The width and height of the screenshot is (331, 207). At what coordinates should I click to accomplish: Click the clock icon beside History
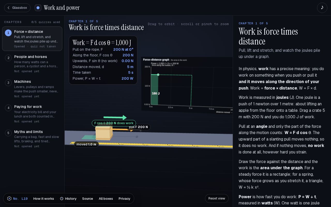(x=62, y=198)
